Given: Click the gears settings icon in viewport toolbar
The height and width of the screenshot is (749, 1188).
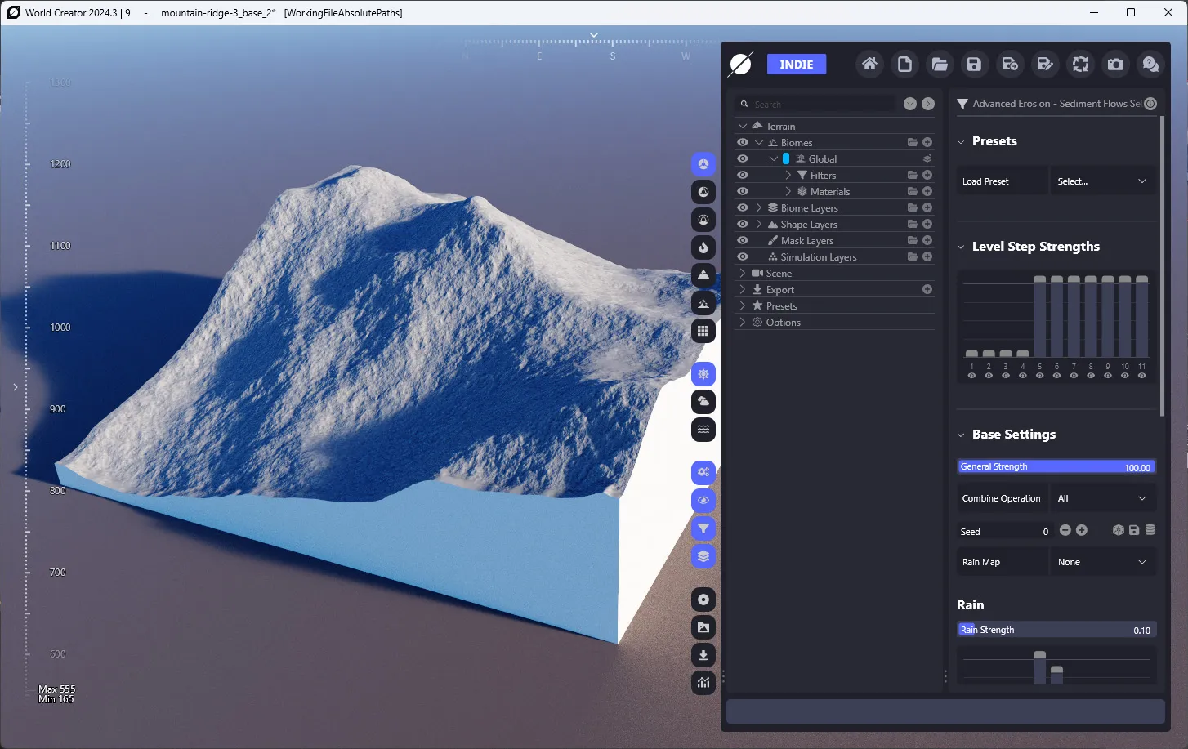Looking at the screenshot, I should click(x=703, y=472).
